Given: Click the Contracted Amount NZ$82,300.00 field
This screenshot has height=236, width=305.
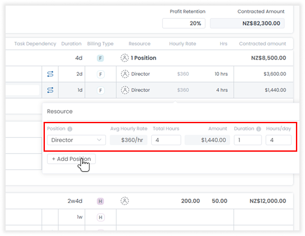Looking at the screenshot, I should [247, 23].
